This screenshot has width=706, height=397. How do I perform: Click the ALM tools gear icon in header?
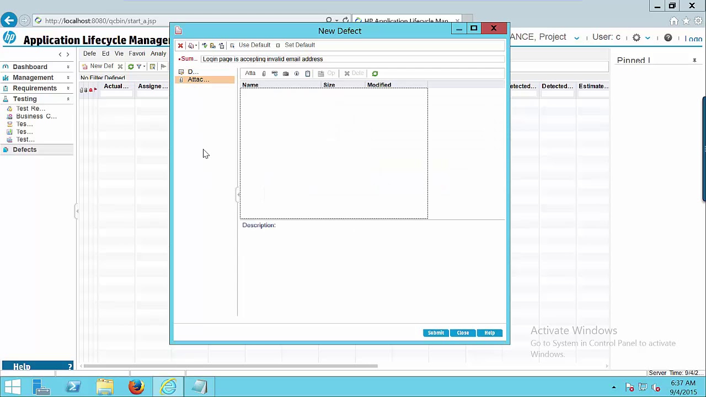(637, 38)
